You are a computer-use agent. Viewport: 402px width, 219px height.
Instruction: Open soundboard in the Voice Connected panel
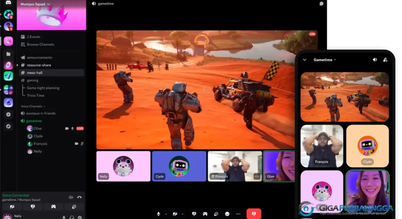(74, 206)
